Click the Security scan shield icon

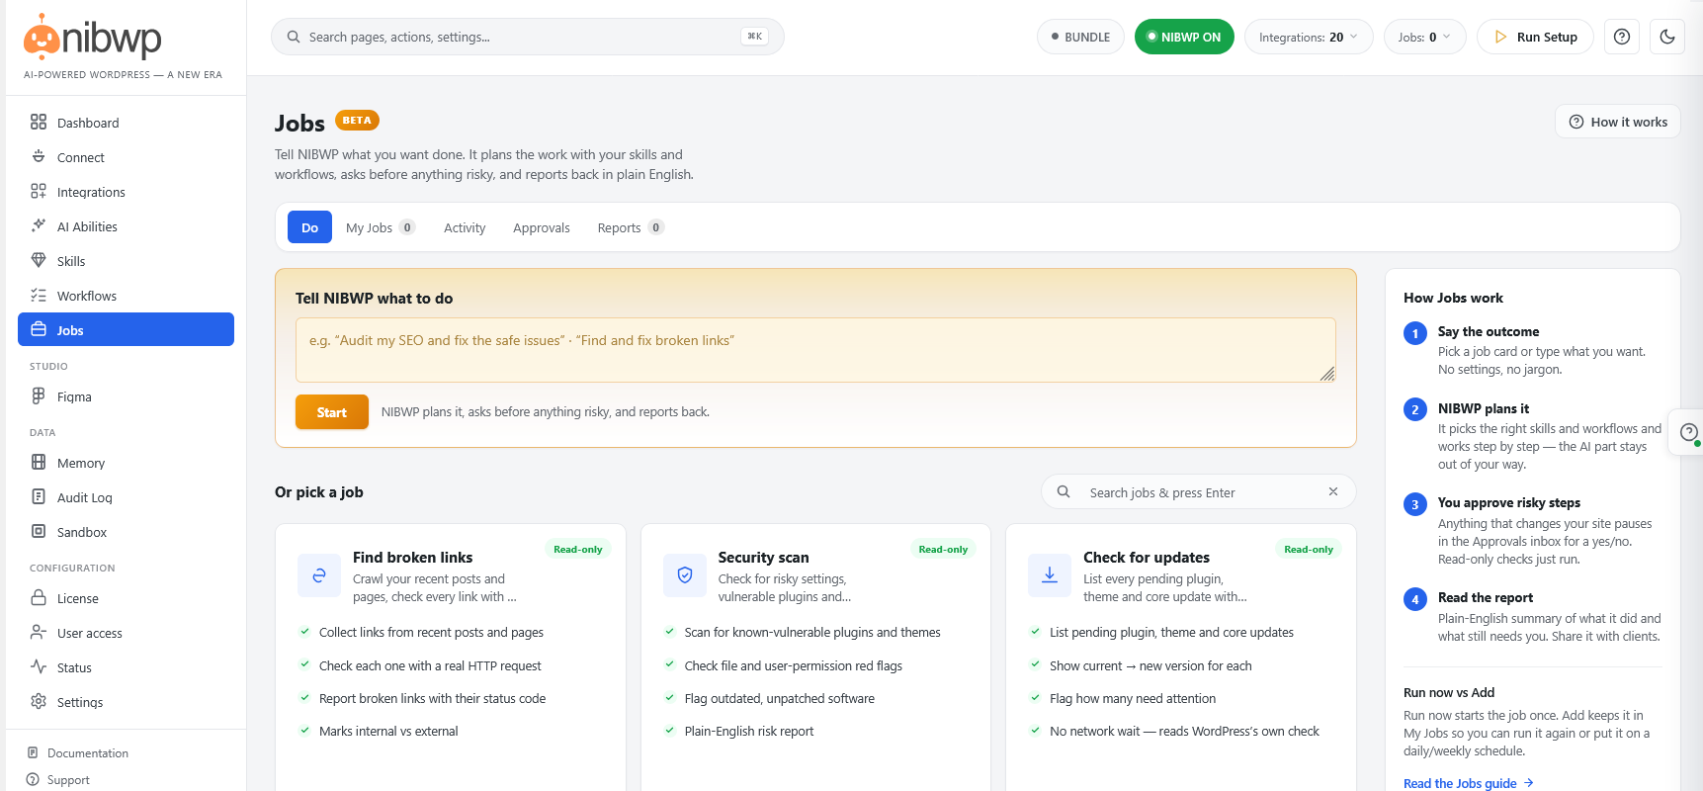[x=685, y=575]
